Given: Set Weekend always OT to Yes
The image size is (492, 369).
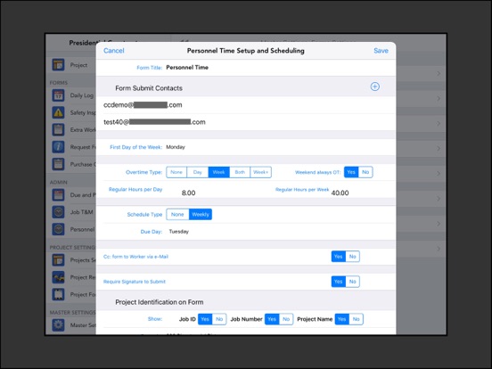Looking at the screenshot, I should pyautogui.click(x=351, y=172).
